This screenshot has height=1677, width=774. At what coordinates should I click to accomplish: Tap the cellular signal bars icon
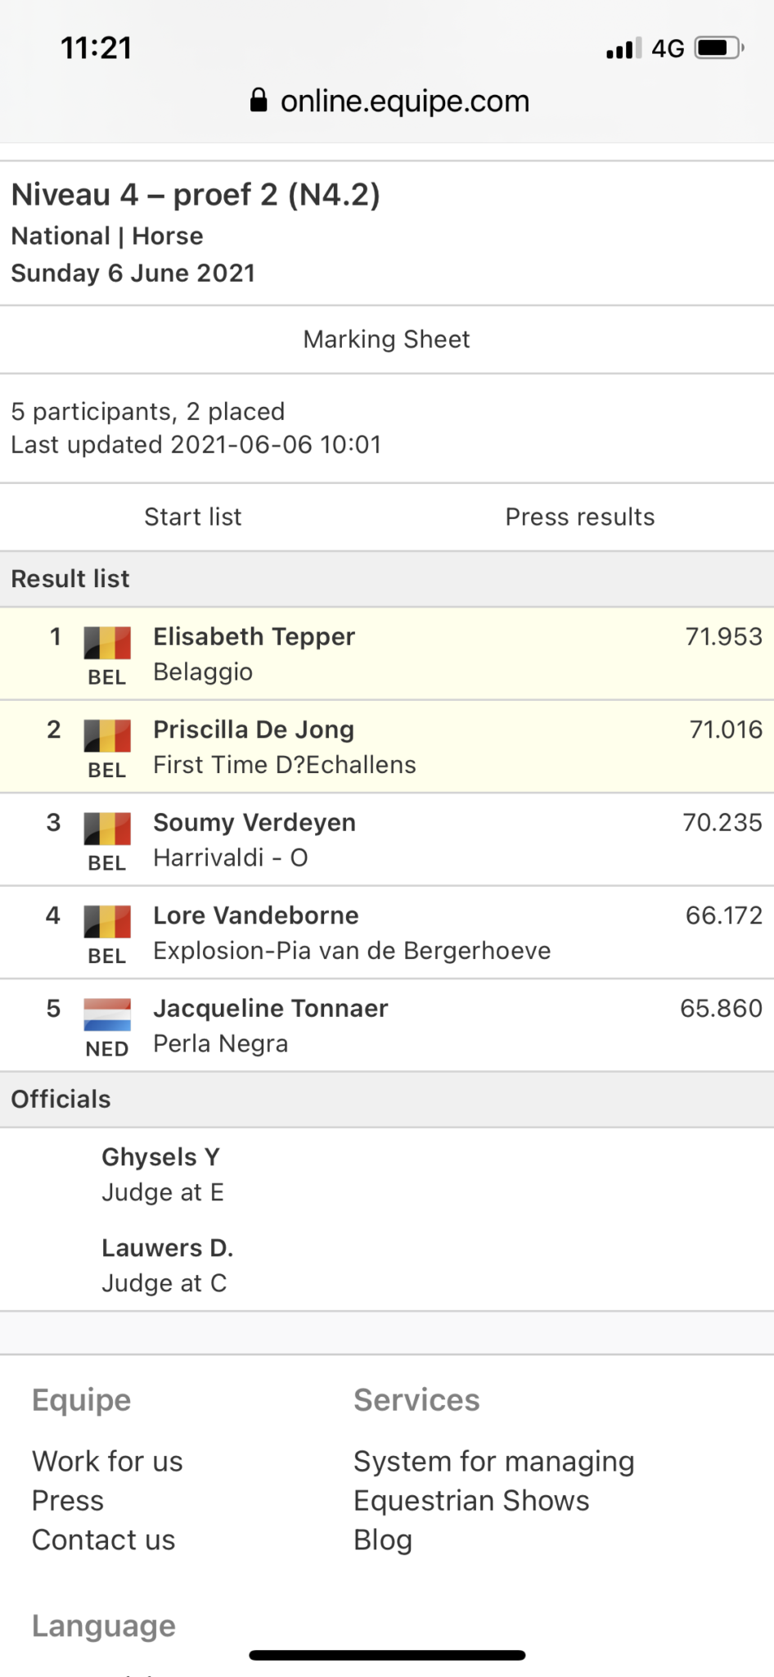click(x=623, y=49)
